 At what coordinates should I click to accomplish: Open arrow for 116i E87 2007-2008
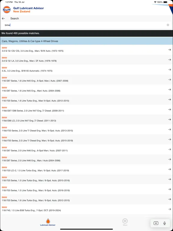click(x=170, y=80)
